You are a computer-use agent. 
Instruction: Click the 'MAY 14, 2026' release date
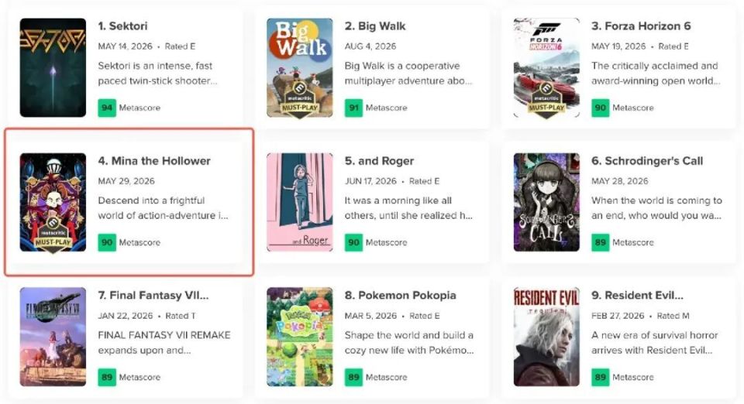pyautogui.click(x=126, y=46)
